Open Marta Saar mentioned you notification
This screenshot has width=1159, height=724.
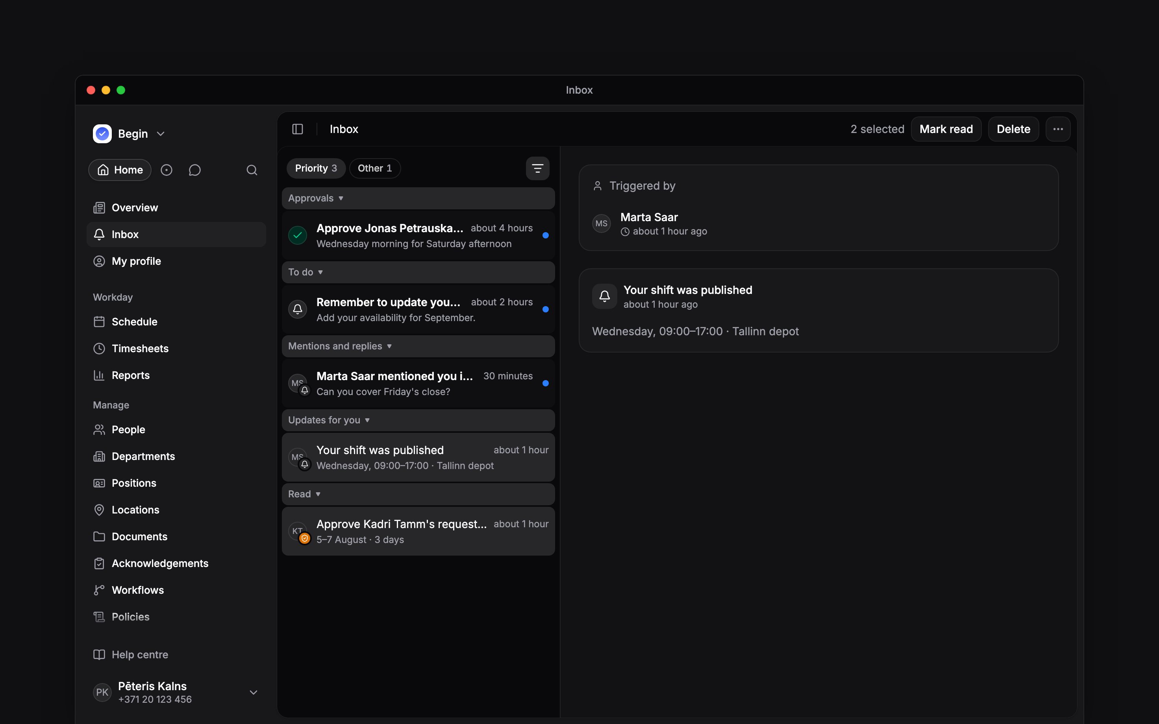pos(418,383)
